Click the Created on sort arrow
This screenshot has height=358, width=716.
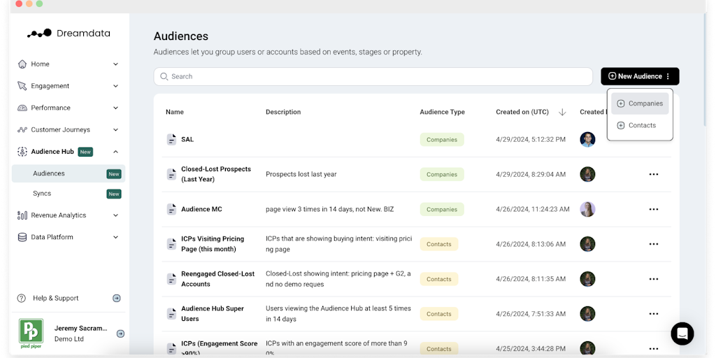tap(562, 112)
